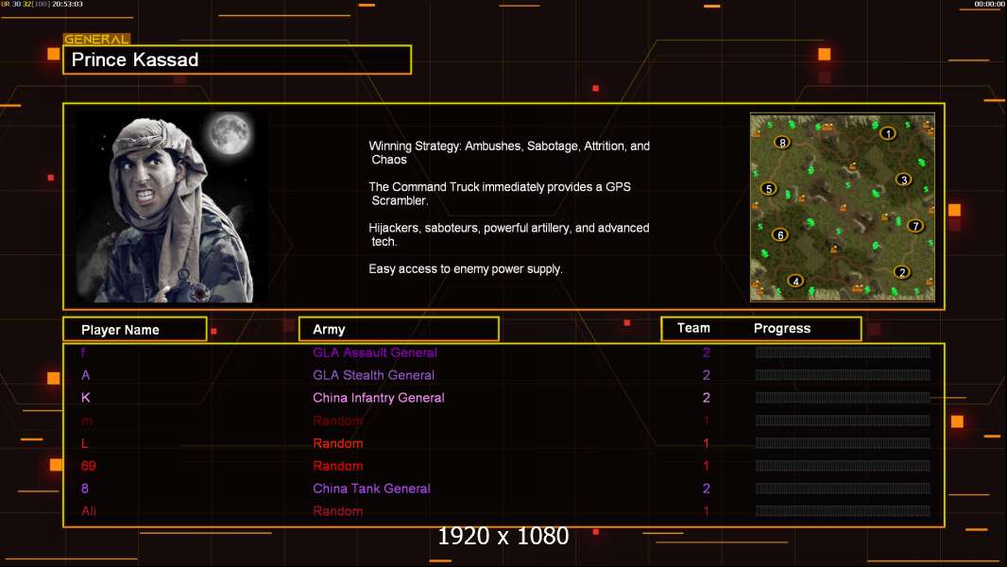Click the progress bar for player A
Screen dimensions: 1007x567
[843, 375]
